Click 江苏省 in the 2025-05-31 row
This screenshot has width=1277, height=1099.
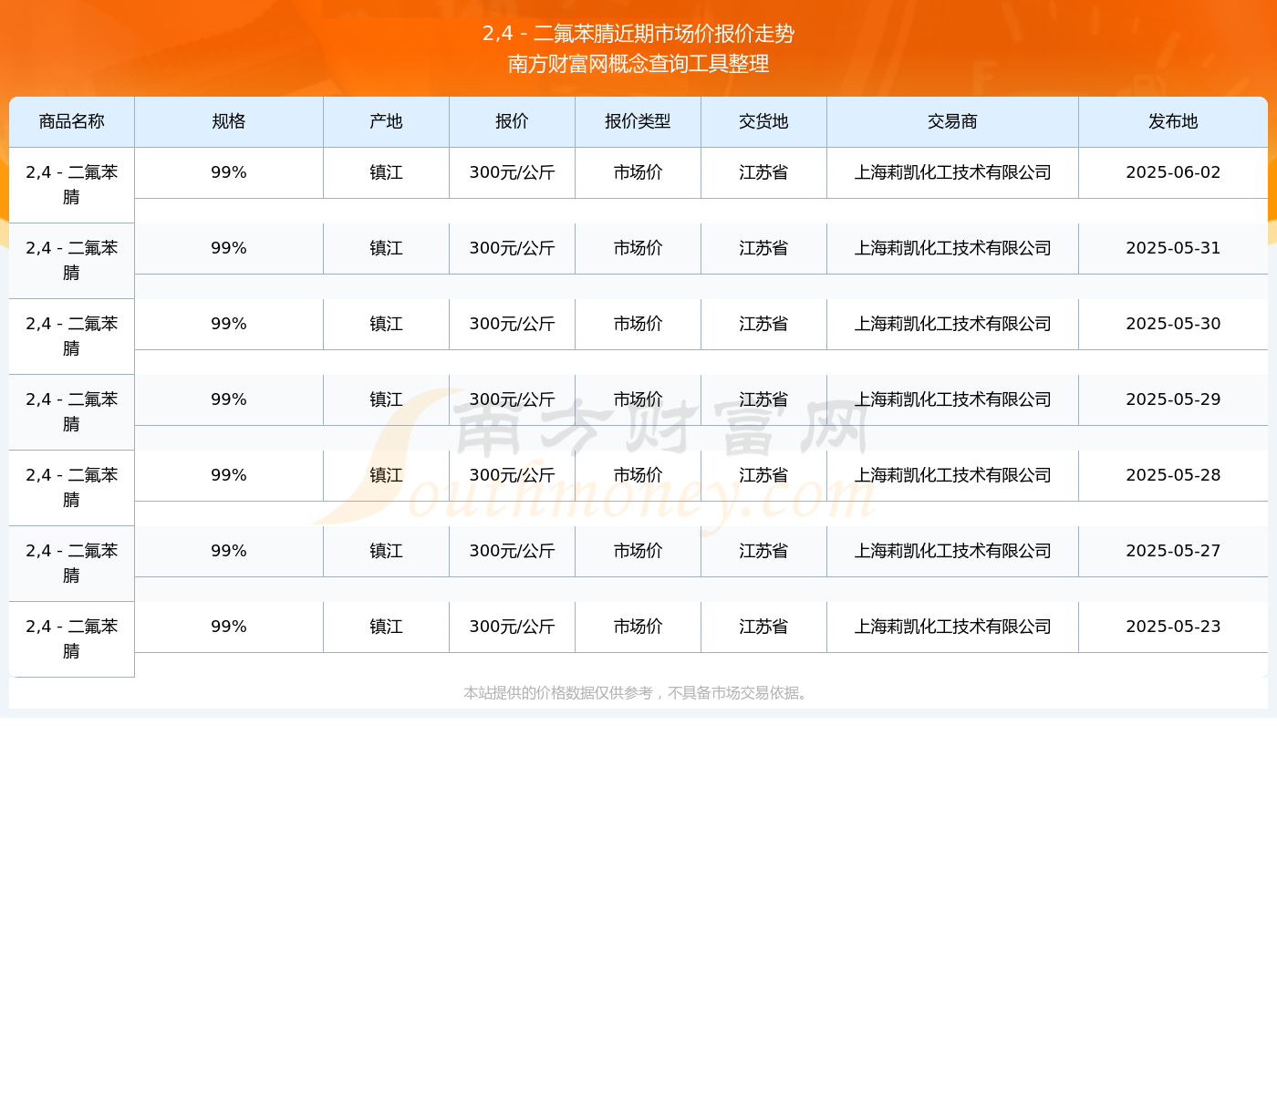(x=763, y=248)
